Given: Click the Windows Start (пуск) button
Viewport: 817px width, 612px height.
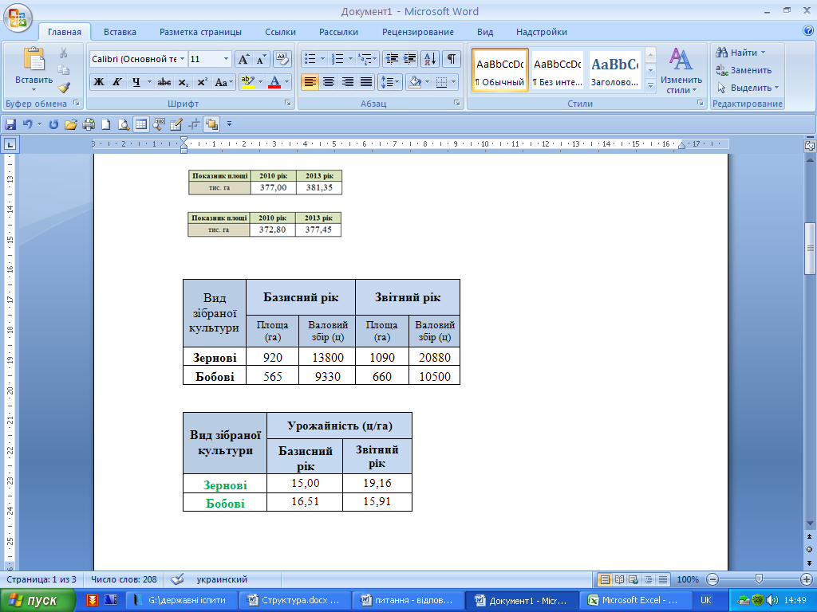Looking at the screenshot, I should point(37,600).
